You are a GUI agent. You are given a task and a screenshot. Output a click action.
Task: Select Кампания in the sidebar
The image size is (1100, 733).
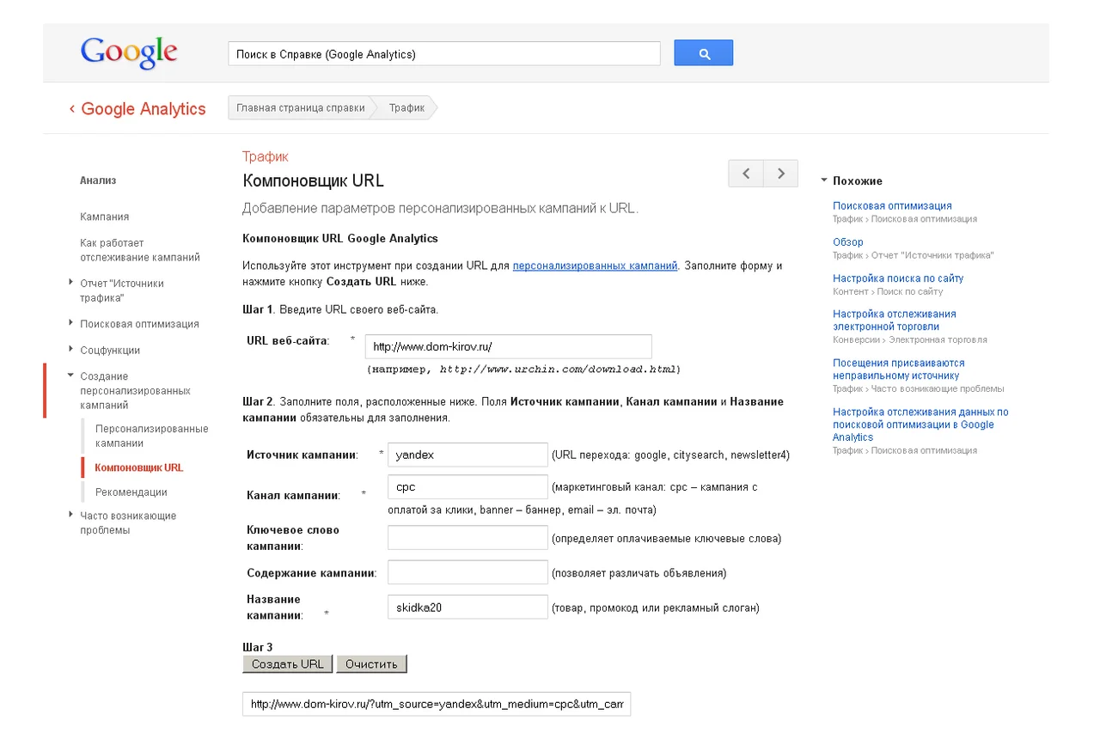pyautogui.click(x=105, y=217)
